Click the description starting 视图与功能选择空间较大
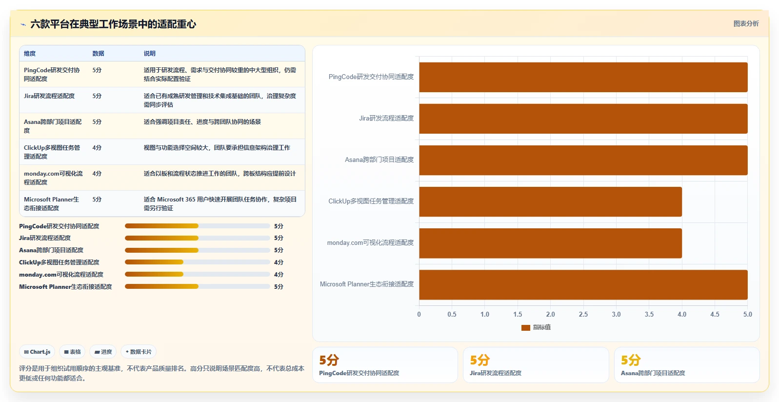The width and height of the screenshot is (779, 402). pos(217,148)
